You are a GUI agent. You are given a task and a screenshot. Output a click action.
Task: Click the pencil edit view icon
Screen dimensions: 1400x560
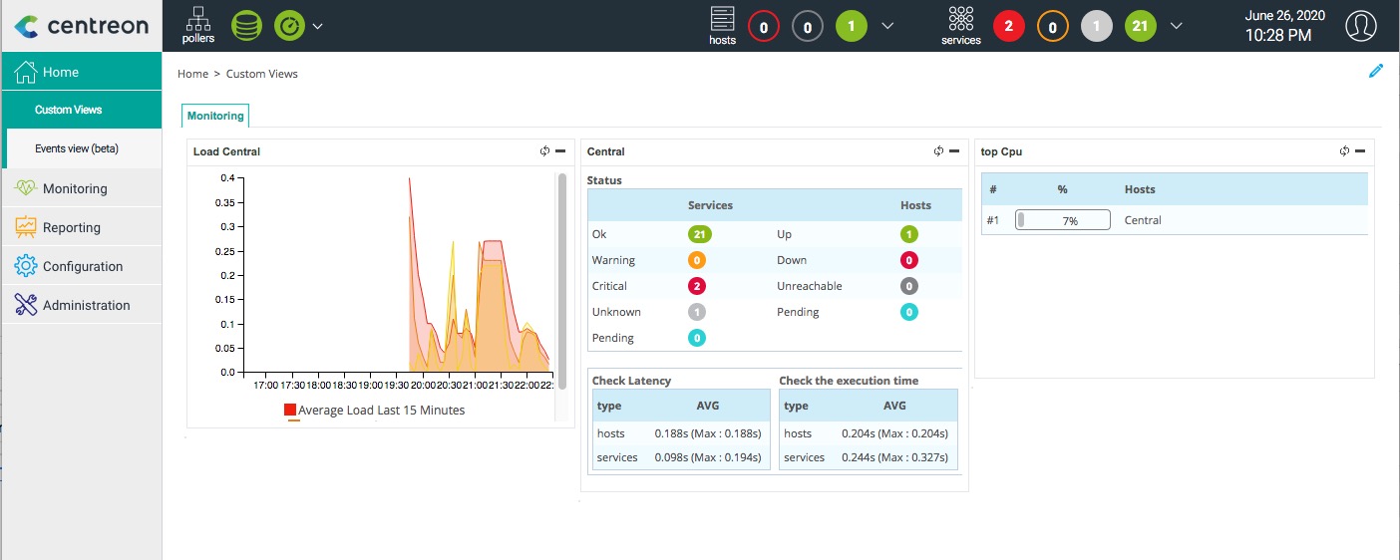pos(1376,71)
